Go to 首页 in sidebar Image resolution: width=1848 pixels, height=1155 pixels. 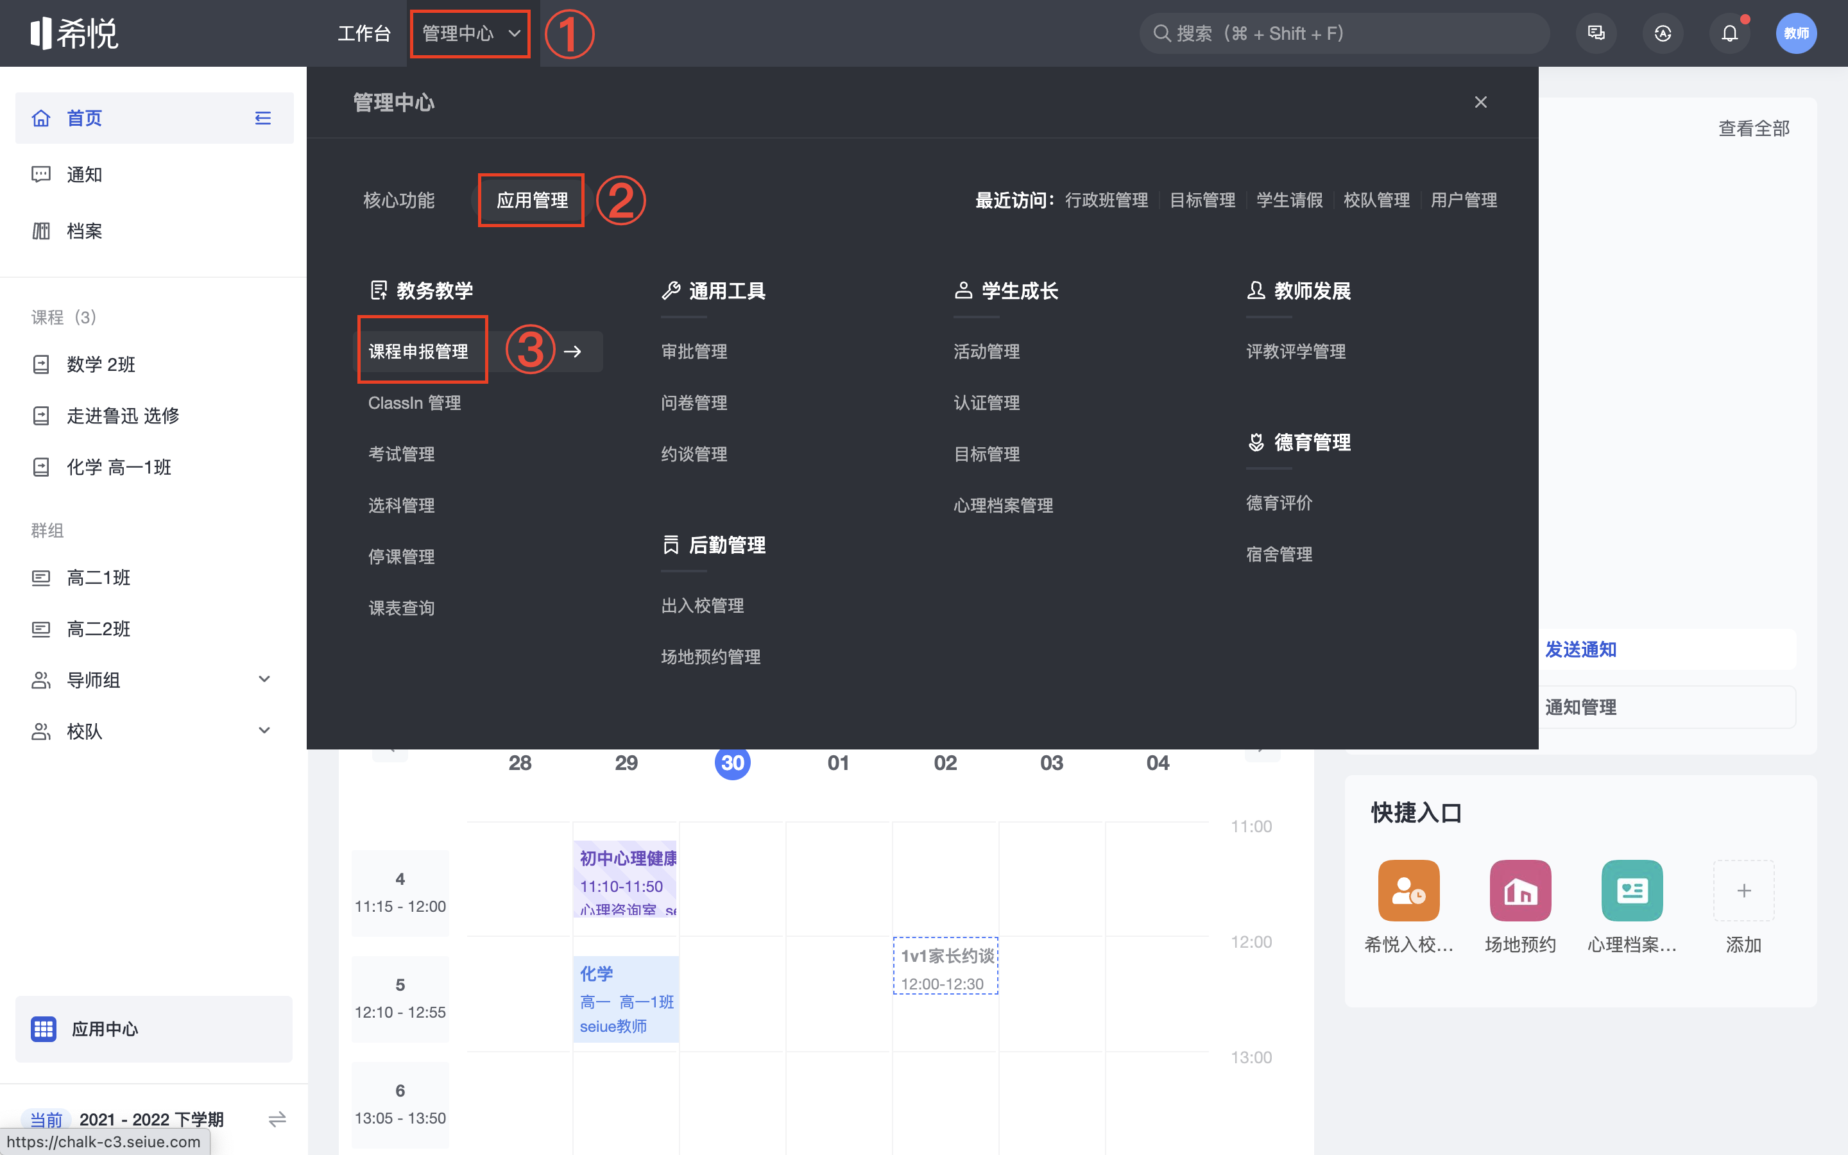(154, 119)
